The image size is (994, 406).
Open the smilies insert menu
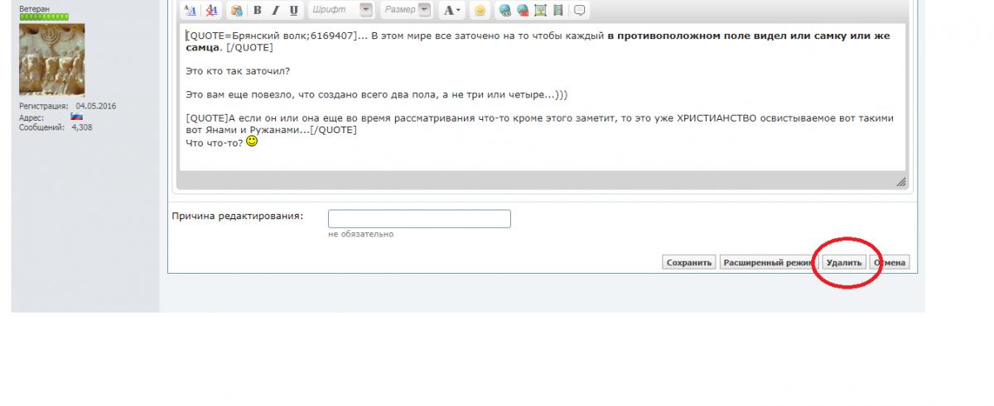click(x=480, y=11)
